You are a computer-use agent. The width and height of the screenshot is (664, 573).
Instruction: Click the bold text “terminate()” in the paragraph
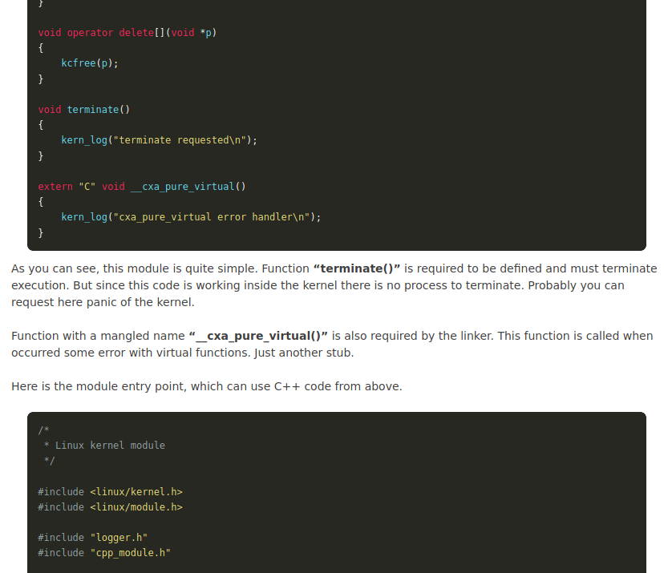coord(357,268)
